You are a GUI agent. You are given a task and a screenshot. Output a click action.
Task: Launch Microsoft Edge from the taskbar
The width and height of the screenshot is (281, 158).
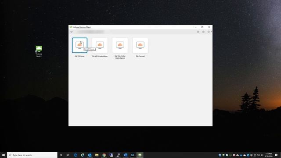(x=76, y=155)
